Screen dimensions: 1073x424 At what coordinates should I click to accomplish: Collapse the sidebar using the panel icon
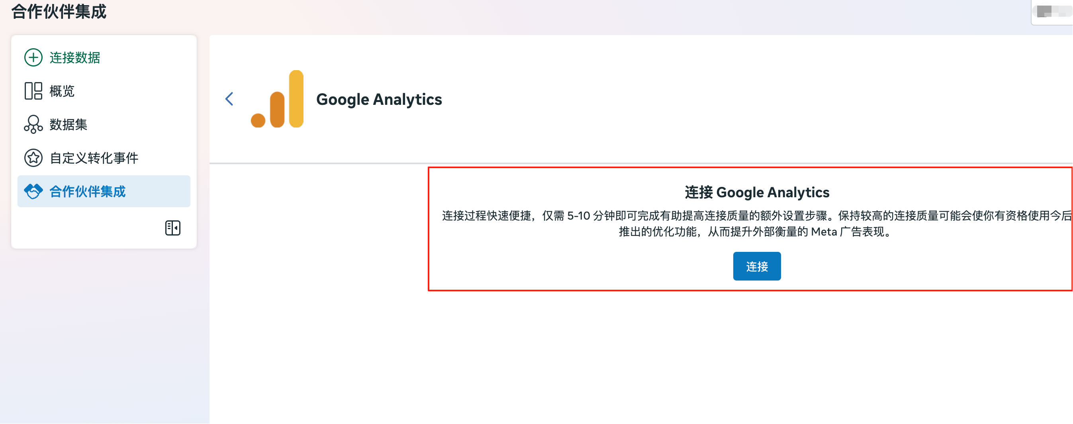point(172,228)
